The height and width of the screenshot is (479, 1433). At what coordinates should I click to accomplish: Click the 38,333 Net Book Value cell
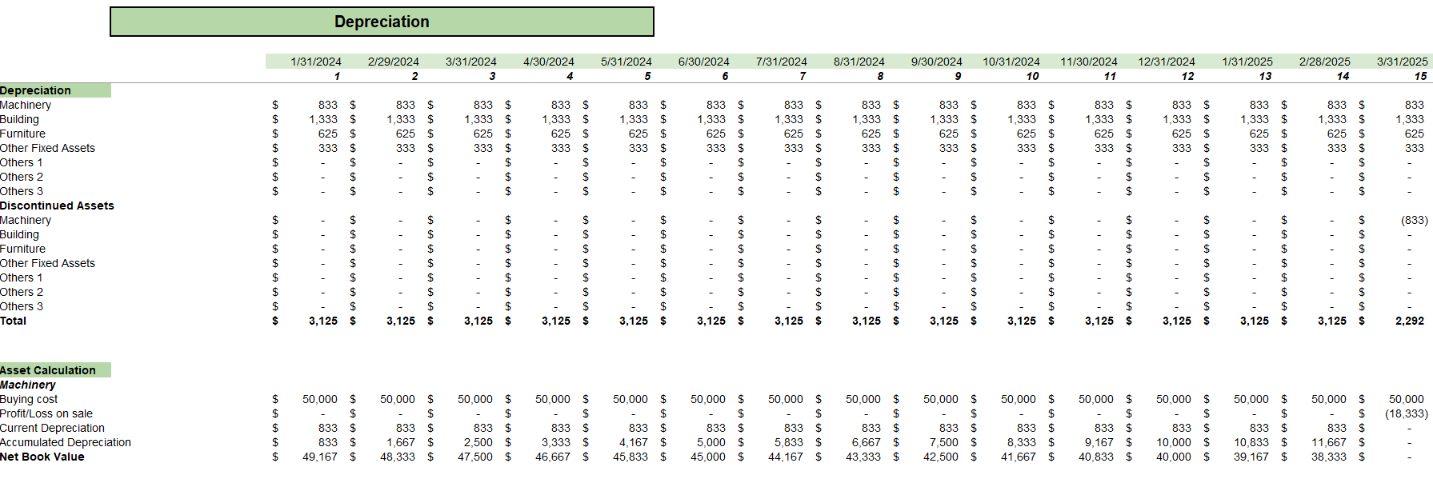[1329, 457]
